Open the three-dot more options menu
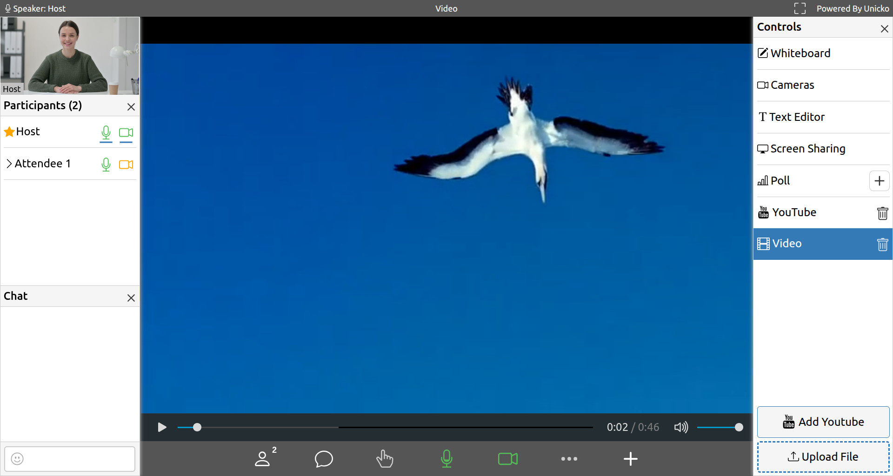Image resolution: width=893 pixels, height=476 pixels. tap(569, 459)
